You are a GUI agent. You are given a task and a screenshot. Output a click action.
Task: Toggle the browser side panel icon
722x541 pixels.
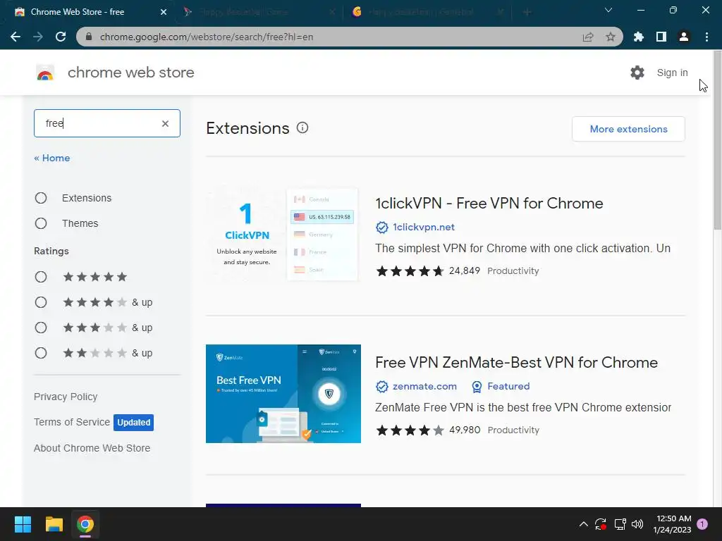(661, 37)
